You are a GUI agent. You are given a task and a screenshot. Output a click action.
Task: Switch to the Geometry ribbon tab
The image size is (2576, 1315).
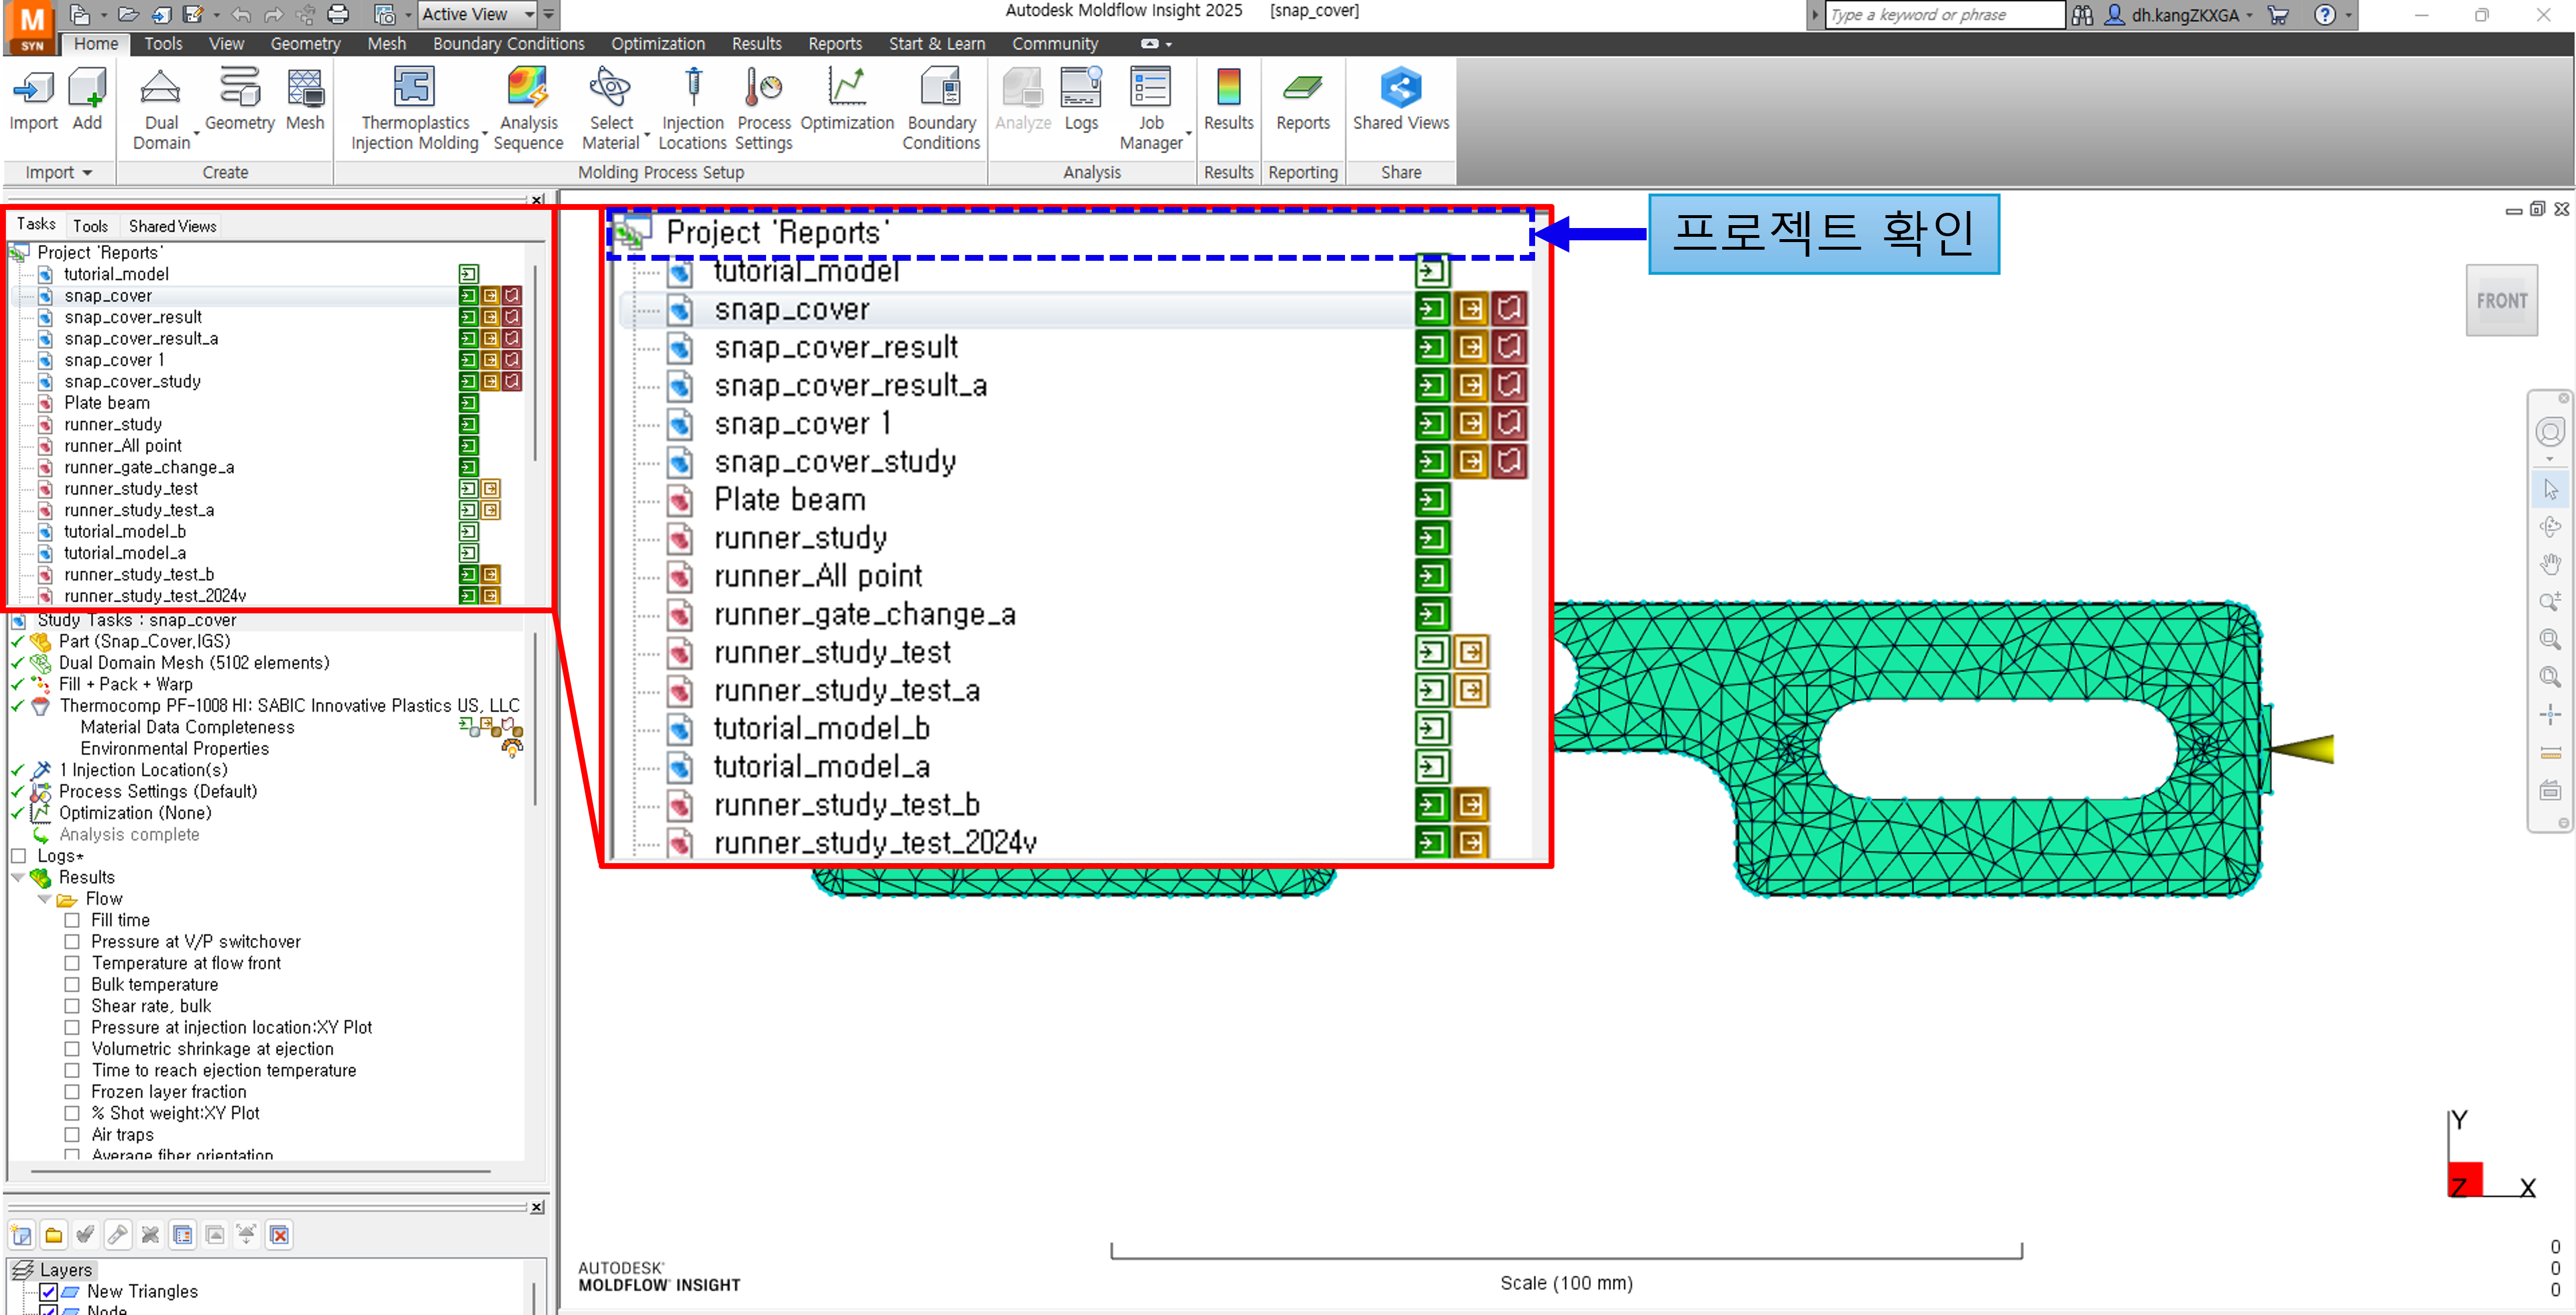click(x=305, y=44)
